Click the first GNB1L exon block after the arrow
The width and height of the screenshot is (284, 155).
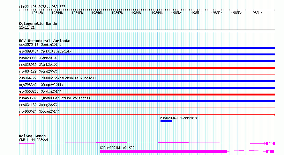267,144
